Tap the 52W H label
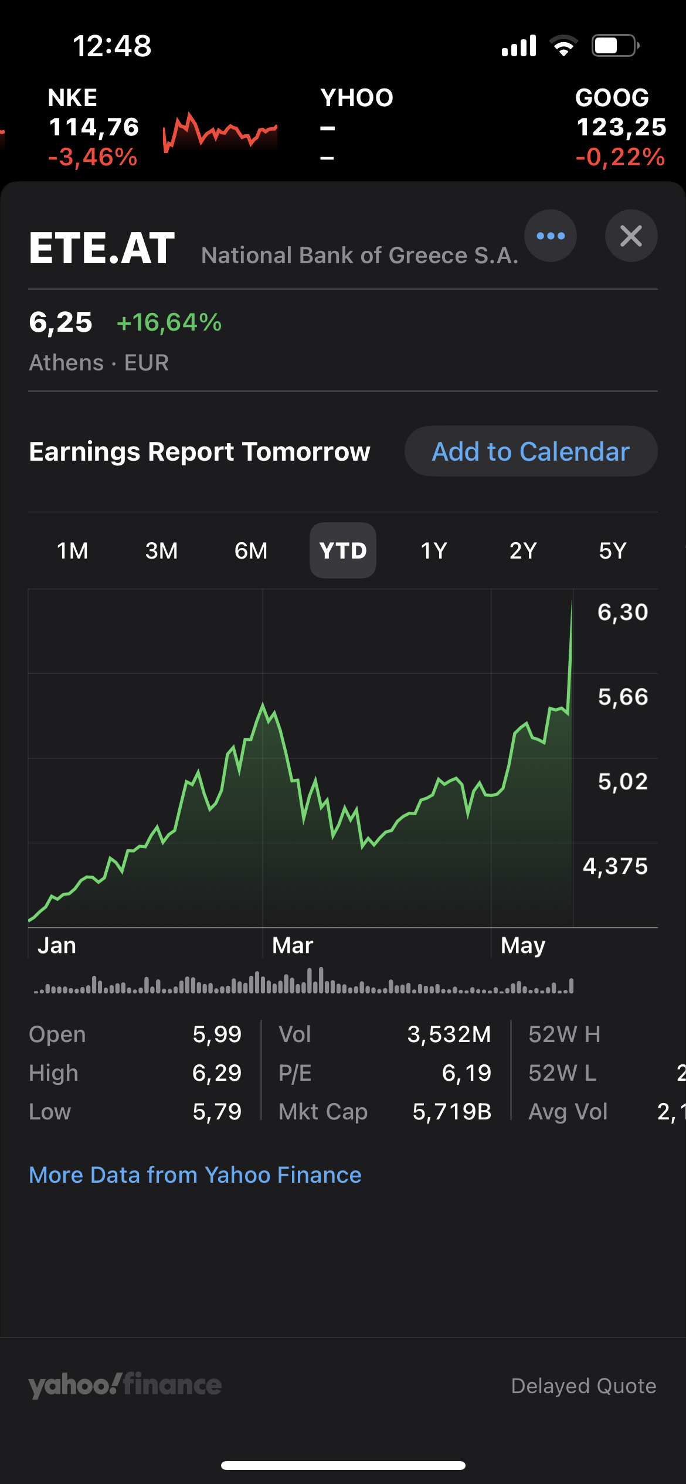Image resolution: width=686 pixels, height=1484 pixels. pyautogui.click(x=564, y=1034)
